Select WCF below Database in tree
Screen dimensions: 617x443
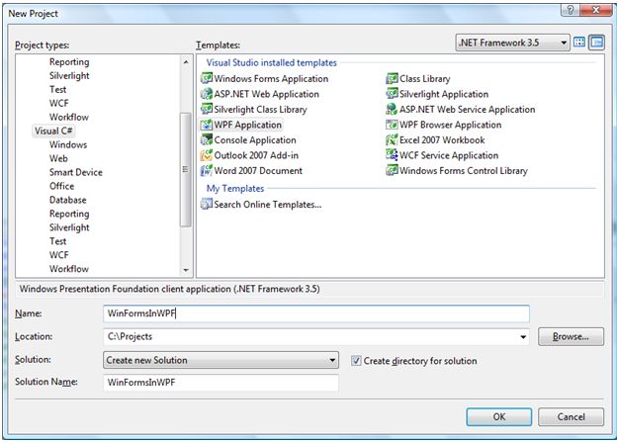tap(59, 255)
